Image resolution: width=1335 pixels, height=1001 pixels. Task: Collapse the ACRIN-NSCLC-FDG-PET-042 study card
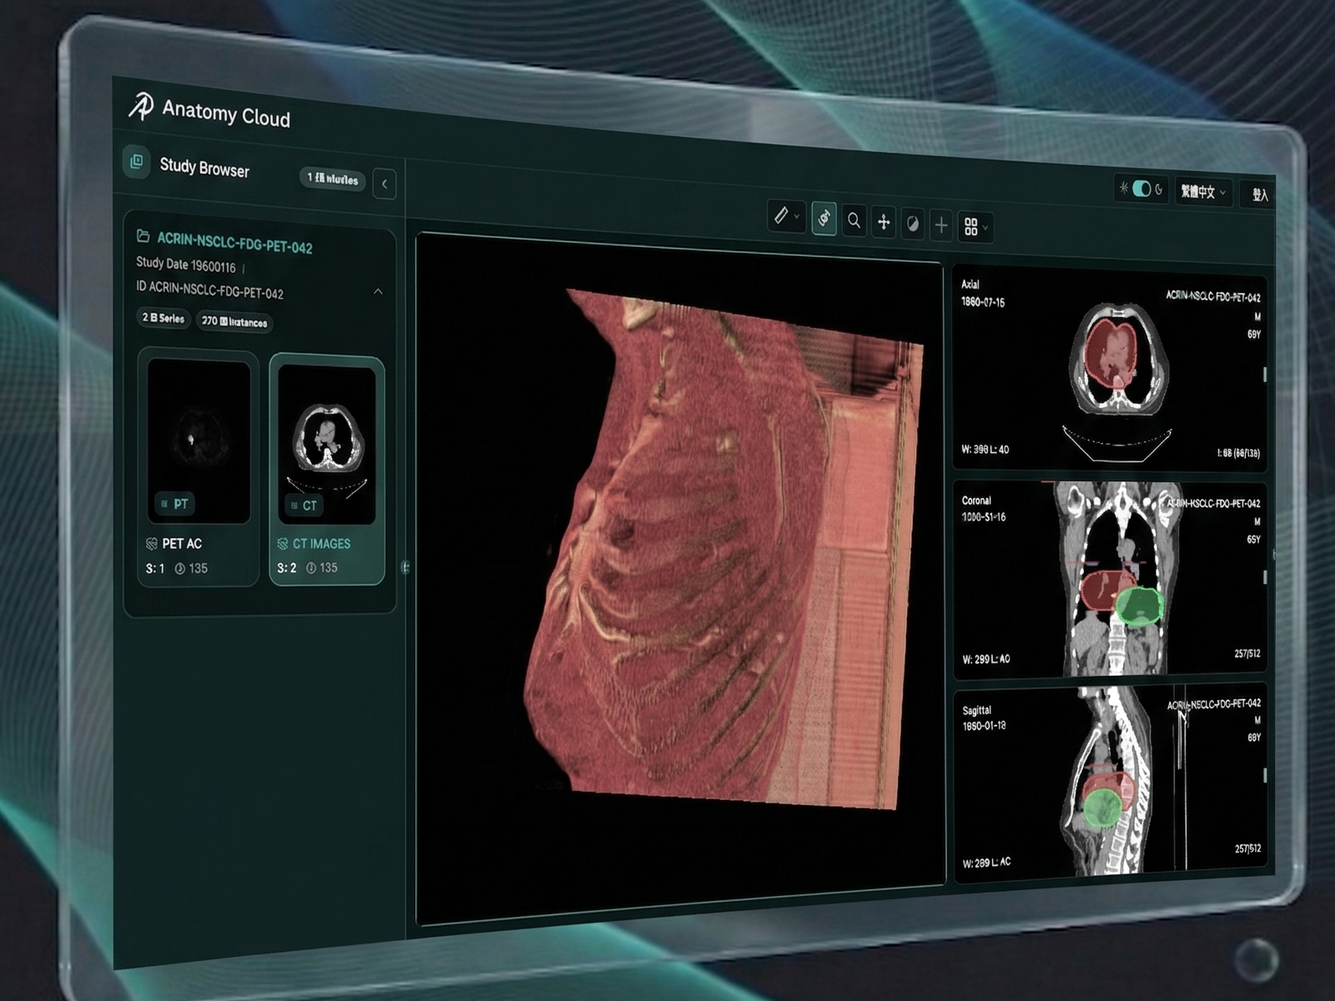click(x=378, y=291)
